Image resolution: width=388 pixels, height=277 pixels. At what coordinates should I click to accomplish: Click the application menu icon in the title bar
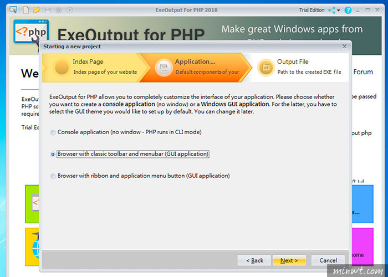tap(13, 10)
